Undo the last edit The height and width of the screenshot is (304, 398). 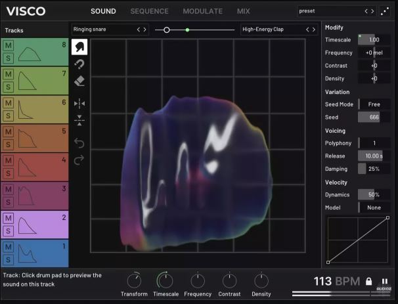coord(79,143)
